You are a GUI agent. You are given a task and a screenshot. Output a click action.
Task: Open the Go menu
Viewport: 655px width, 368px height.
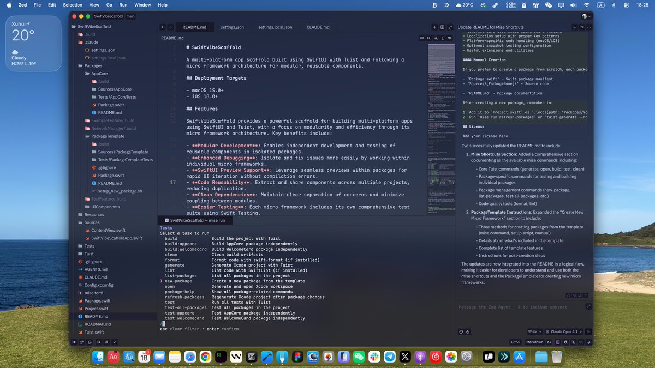click(109, 4)
